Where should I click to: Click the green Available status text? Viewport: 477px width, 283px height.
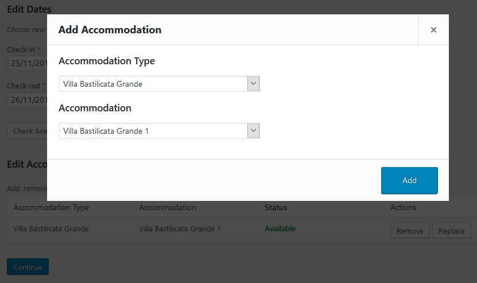point(280,228)
